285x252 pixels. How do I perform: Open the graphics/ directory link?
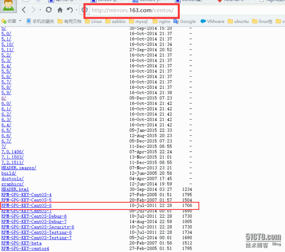tap(13, 184)
